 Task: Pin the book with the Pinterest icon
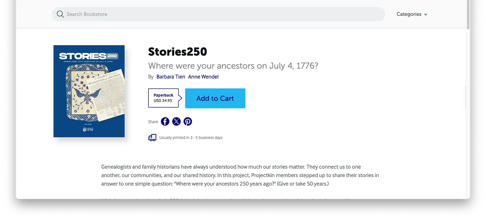click(x=188, y=121)
